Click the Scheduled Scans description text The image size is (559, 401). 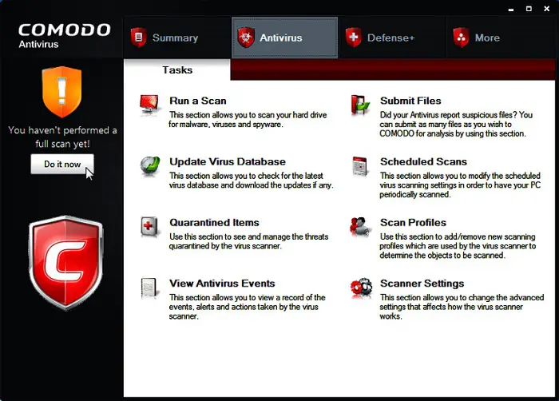click(x=460, y=185)
